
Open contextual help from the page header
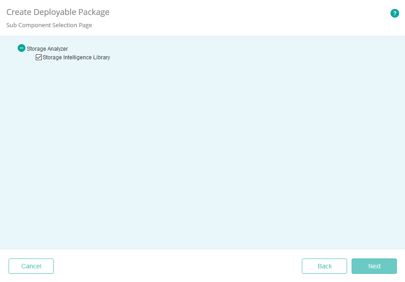point(395,13)
